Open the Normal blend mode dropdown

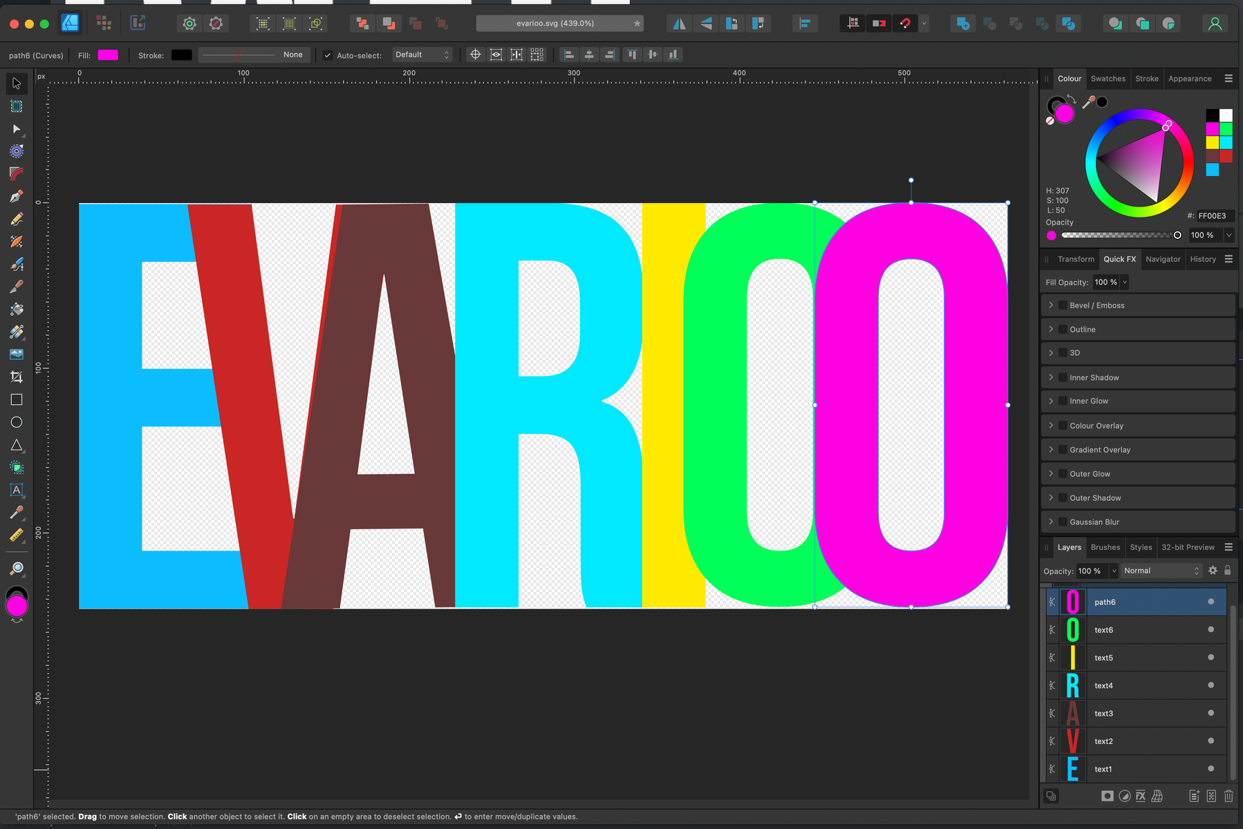pos(1161,571)
